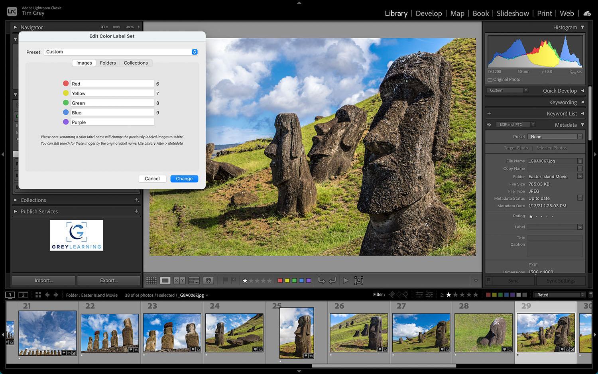Click the face region draw tool

pos(359,281)
